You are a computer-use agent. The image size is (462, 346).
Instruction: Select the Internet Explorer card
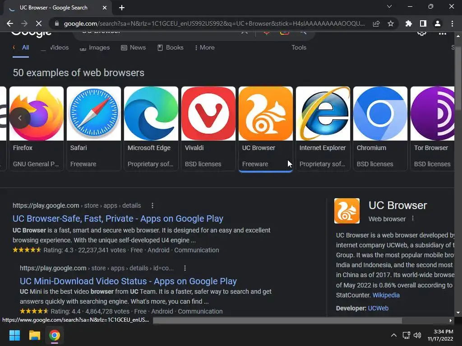click(323, 128)
